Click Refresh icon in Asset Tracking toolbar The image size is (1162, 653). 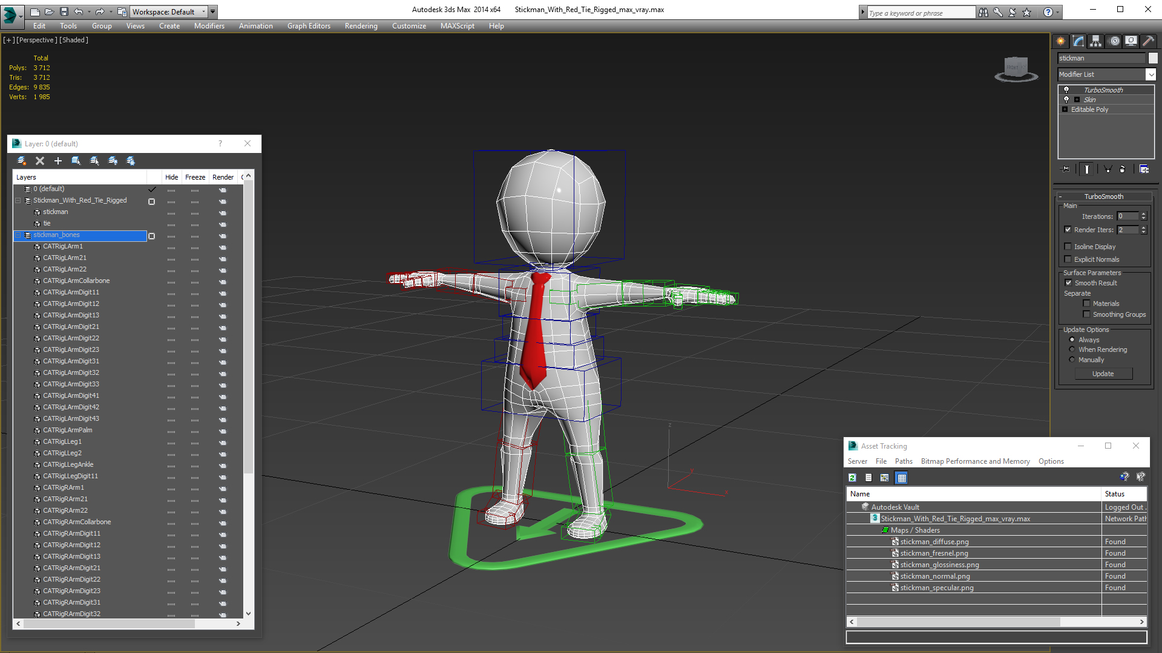[x=852, y=478]
